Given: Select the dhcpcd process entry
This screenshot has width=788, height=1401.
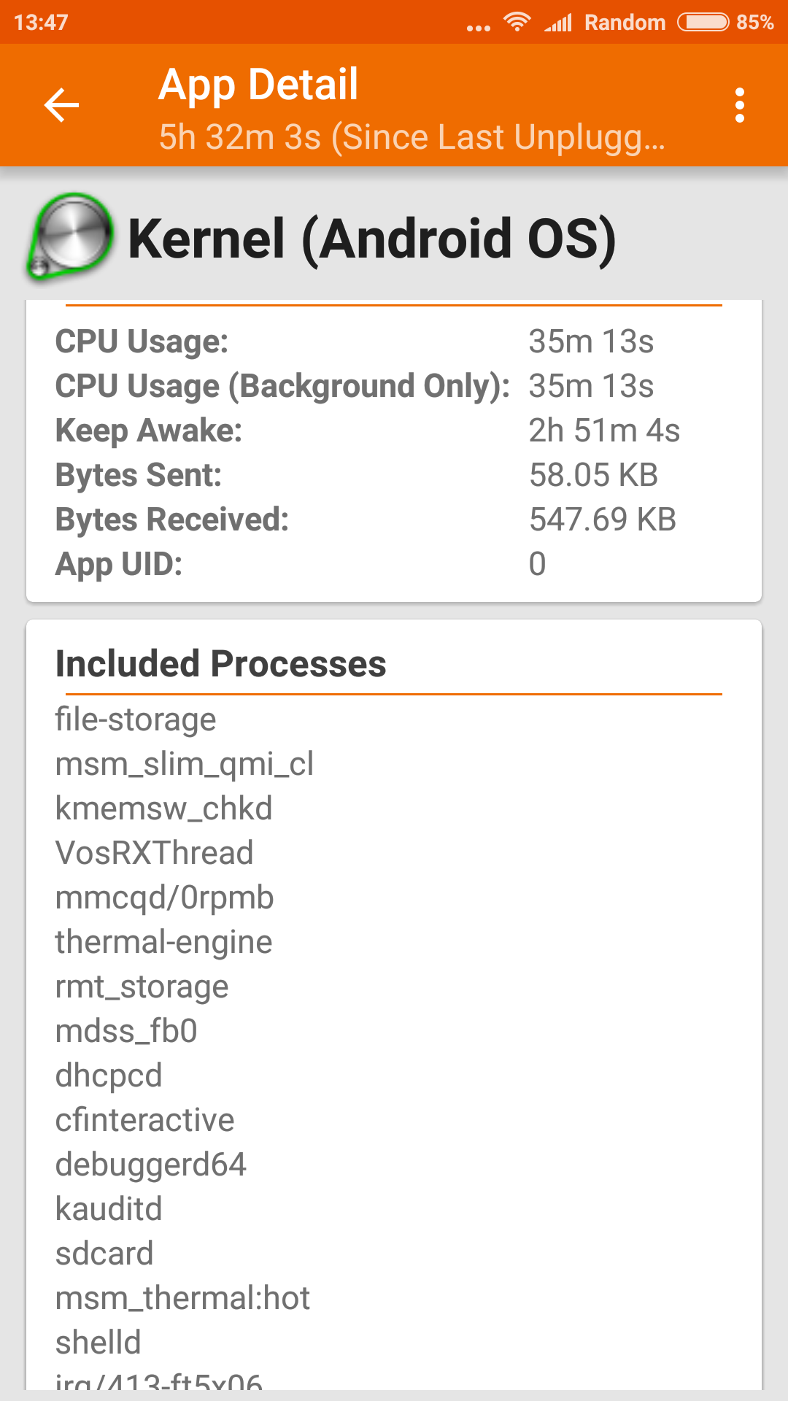Looking at the screenshot, I should click(x=109, y=1076).
